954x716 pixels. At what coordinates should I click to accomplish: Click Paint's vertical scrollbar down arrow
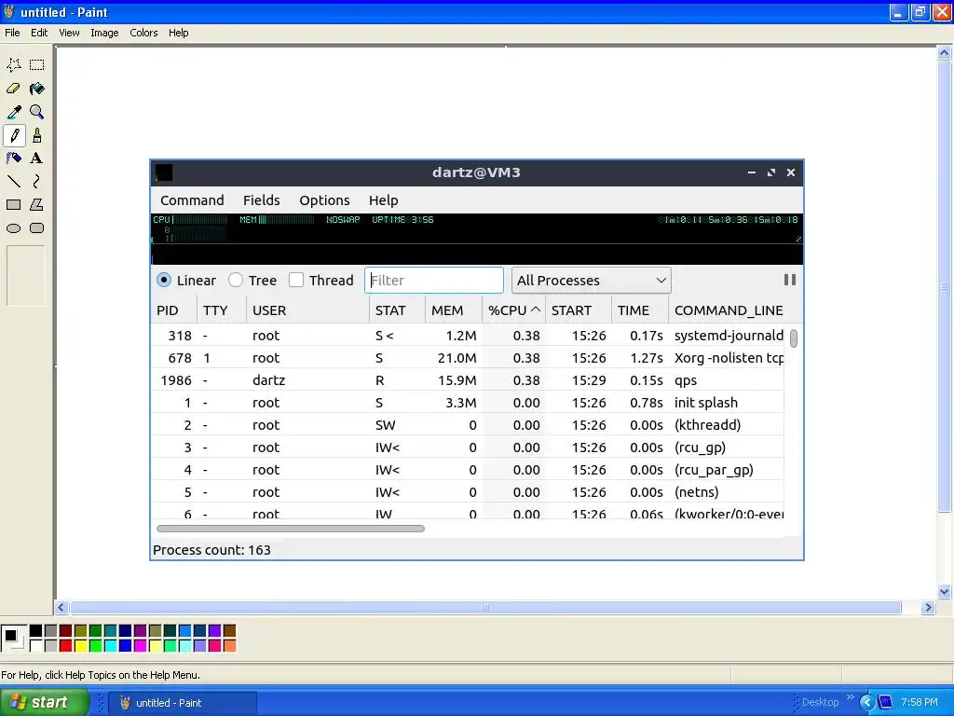coord(944,591)
